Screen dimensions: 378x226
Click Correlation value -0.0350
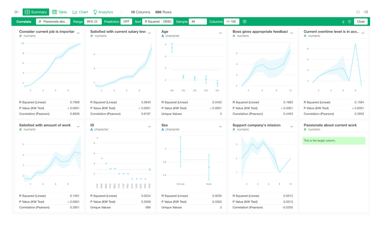[x=287, y=207]
